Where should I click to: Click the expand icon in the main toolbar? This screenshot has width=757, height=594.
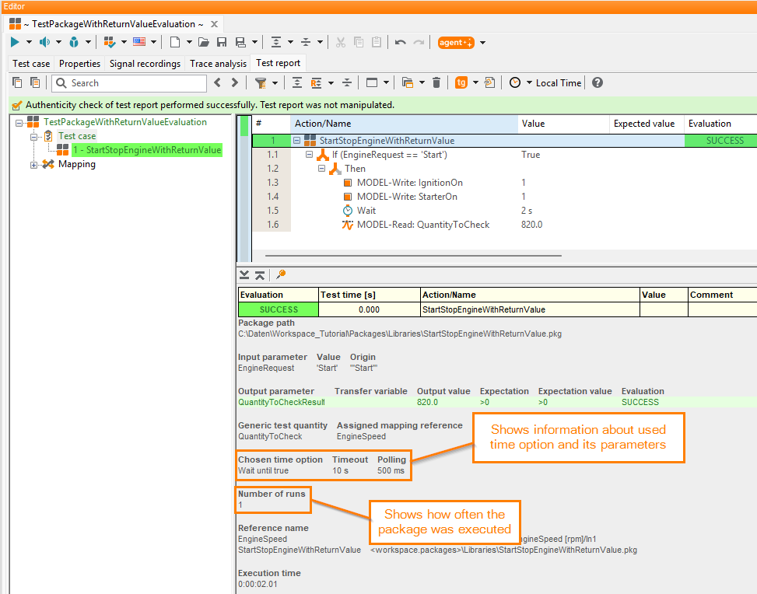(276, 43)
